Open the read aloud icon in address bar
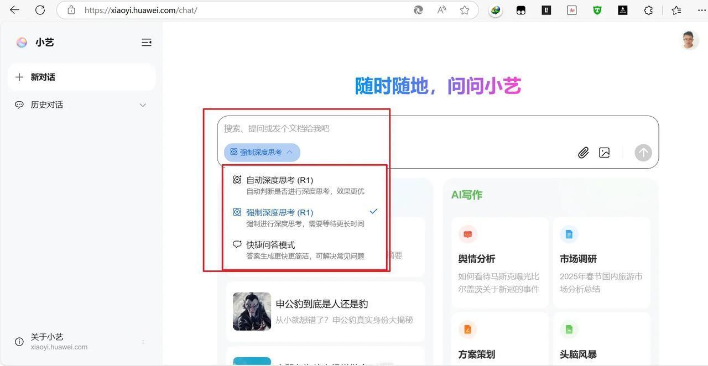The width and height of the screenshot is (708, 366). point(441,10)
